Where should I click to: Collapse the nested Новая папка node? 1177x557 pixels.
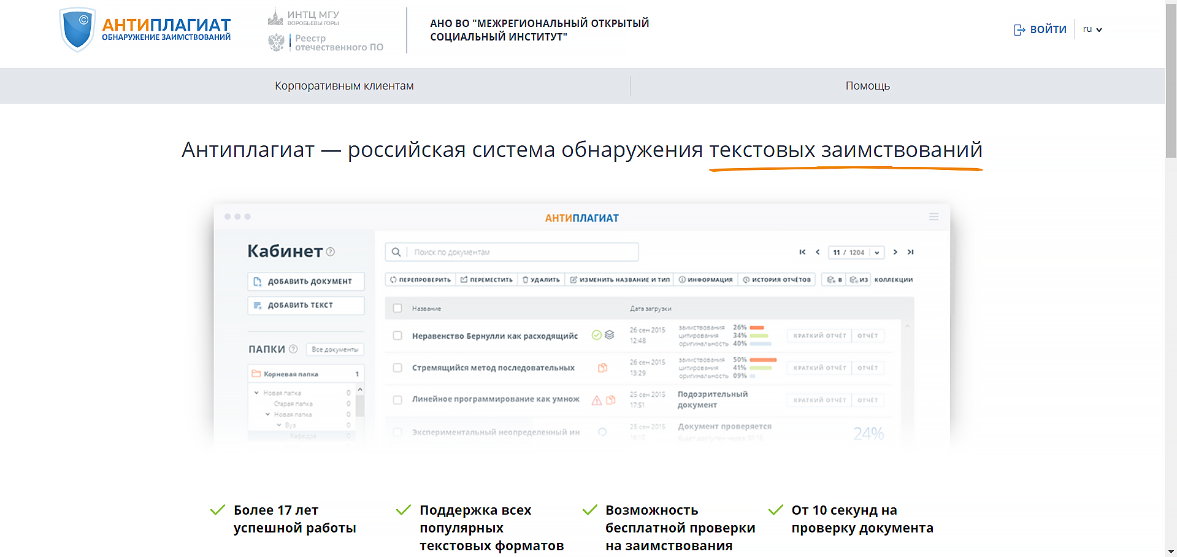(x=267, y=414)
